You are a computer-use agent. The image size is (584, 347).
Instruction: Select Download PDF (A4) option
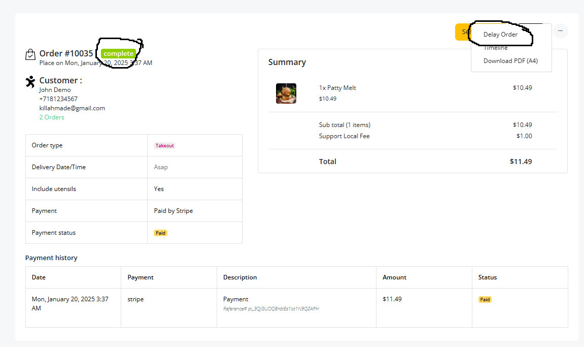coord(510,61)
